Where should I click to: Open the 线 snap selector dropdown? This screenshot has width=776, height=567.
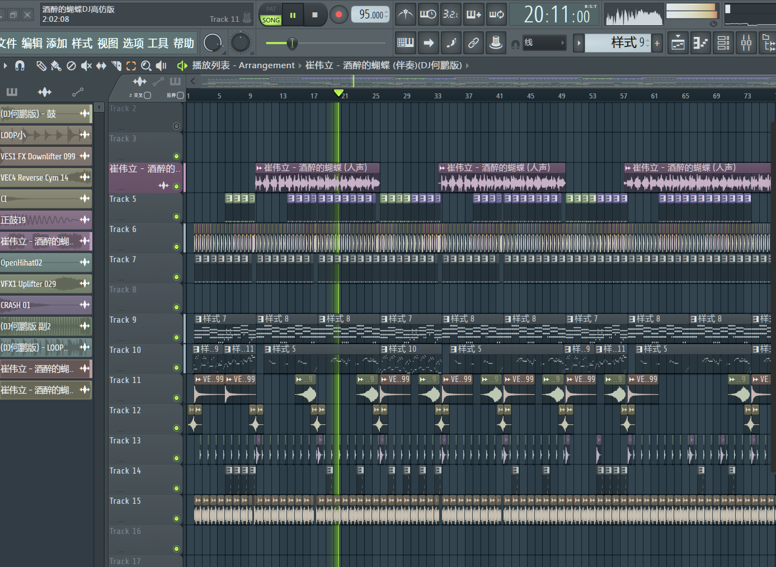pyautogui.click(x=544, y=43)
